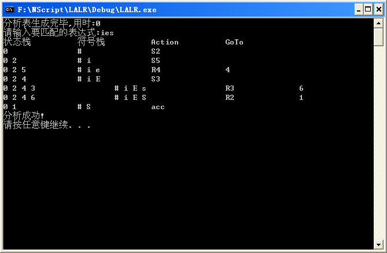Screen dimensions: 387x253
Task: Click the scrollbar down arrow
Action: pos(378,244)
